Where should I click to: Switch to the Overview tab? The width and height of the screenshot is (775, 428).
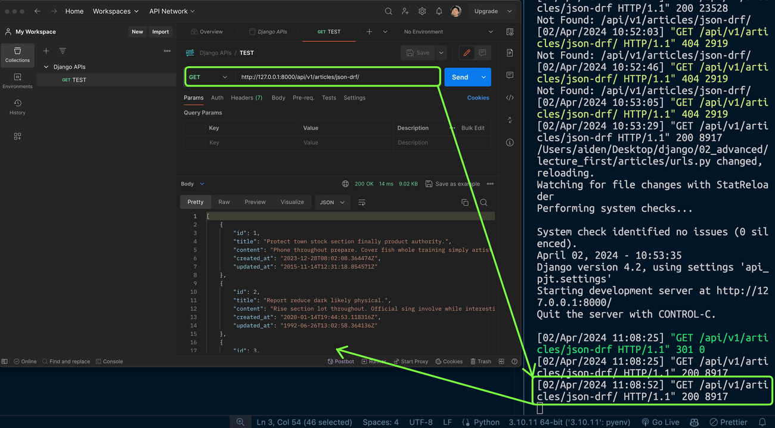pyautogui.click(x=206, y=32)
